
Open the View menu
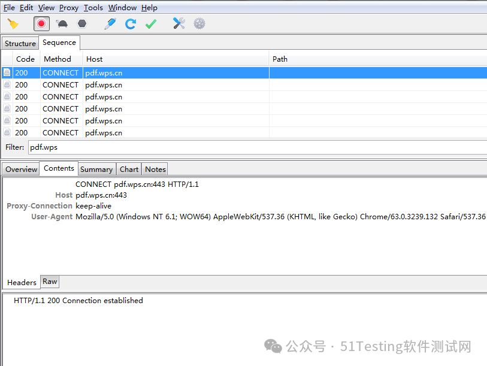[46, 7]
